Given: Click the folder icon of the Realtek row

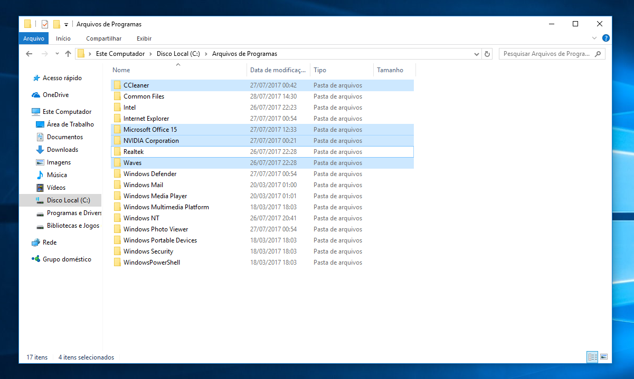Looking at the screenshot, I should click(x=117, y=152).
